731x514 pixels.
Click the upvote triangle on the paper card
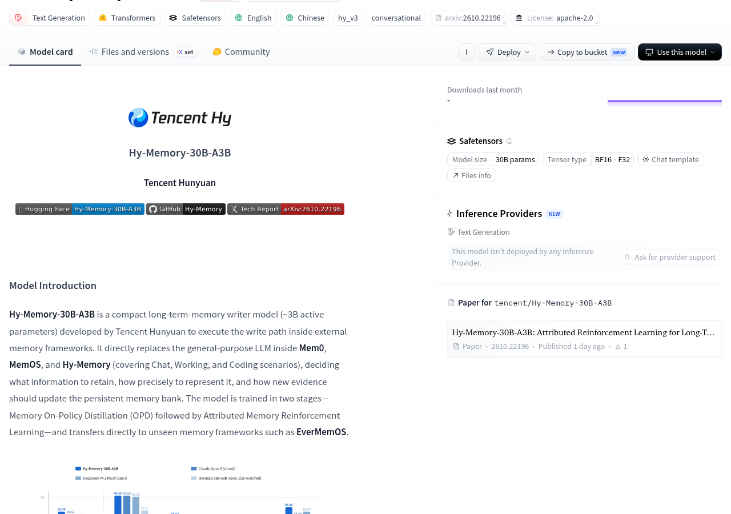tap(618, 347)
